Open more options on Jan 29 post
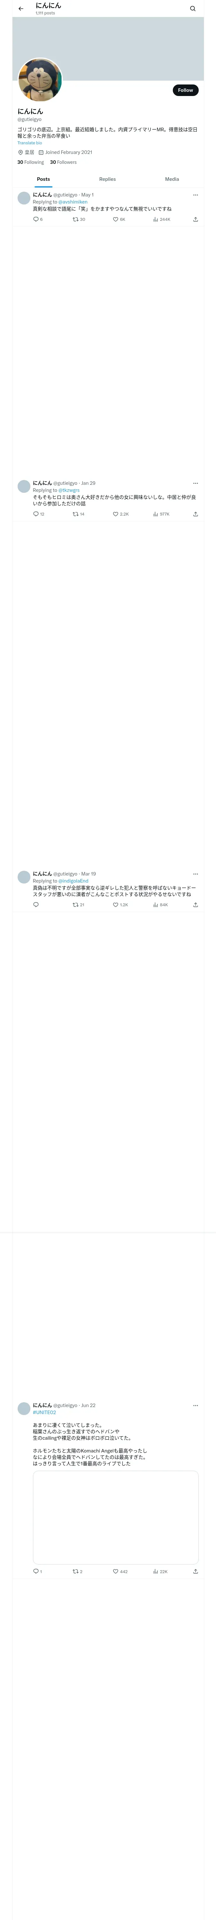Image resolution: width=216 pixels, height=1920 pixels. click(195, 483)
